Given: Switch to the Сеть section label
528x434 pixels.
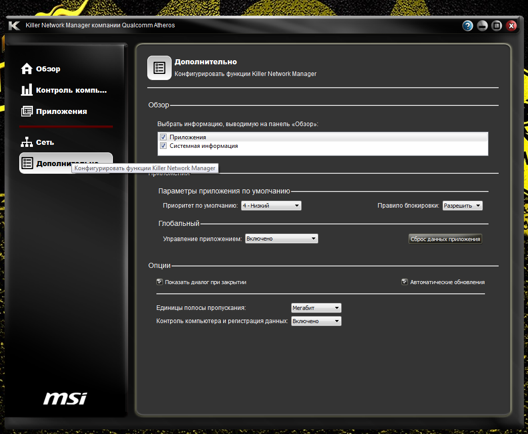Looking at the screenshot, I should (45, 142).
